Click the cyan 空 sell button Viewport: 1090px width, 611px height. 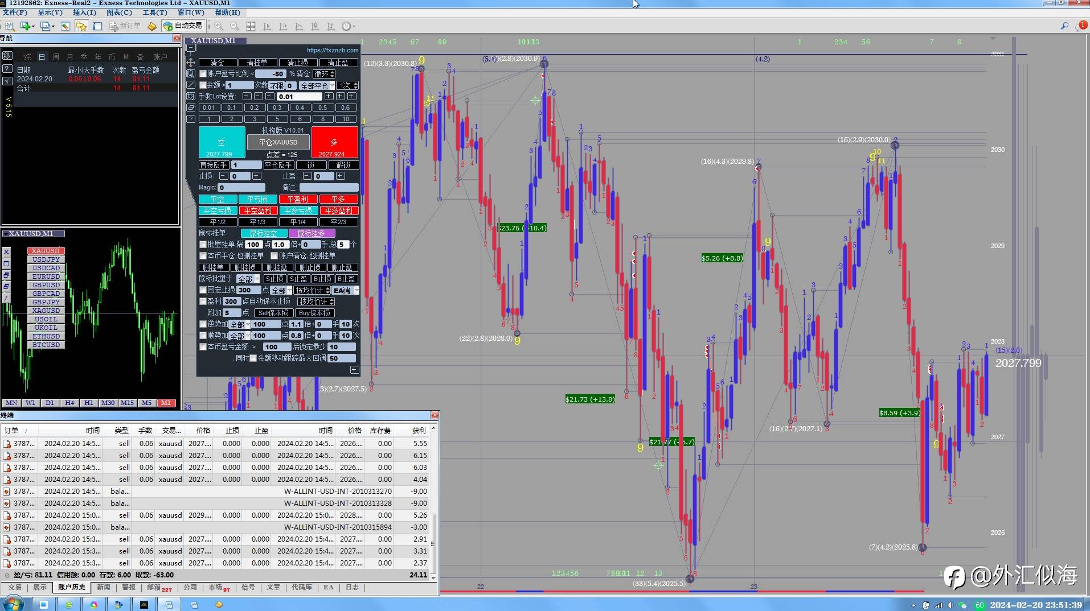222,142
